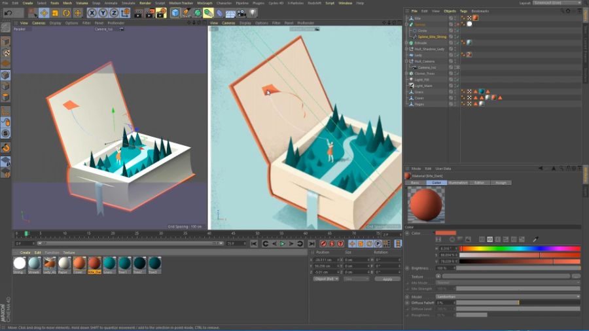Expand the Null_Shadow_Lady hierarchy
This screenshot has height=331, width=589.
pyautogui.click(x=407, y=49)
